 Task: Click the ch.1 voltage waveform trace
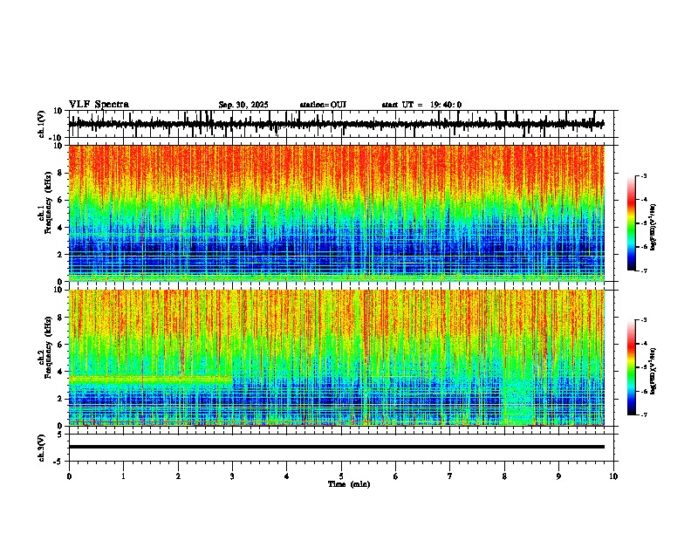tap(337, 124)
